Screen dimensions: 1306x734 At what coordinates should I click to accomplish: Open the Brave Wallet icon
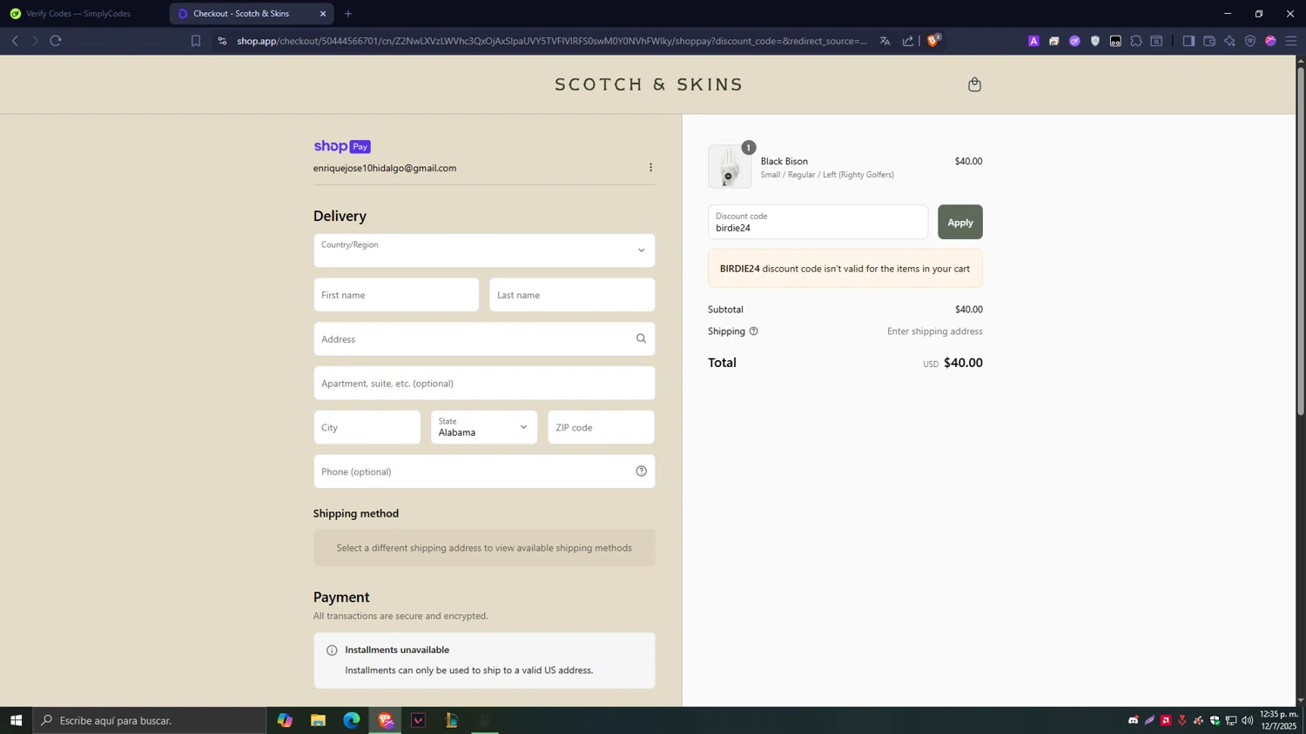[1209, 41]
